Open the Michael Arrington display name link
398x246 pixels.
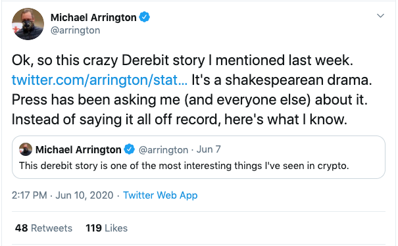tap(93, 18)
